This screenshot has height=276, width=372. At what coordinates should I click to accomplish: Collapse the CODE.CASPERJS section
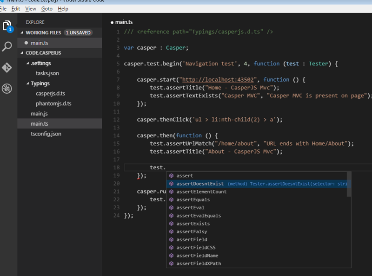22,53
